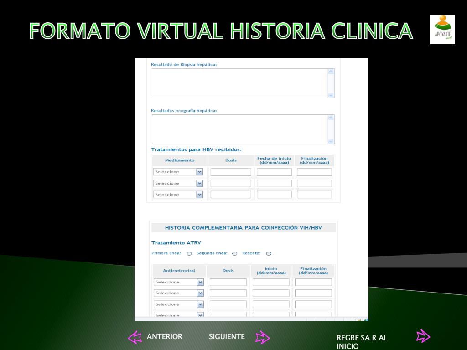Click biopsia text area scroll-down arrow
Screen dimensions: 467x350
331,95
